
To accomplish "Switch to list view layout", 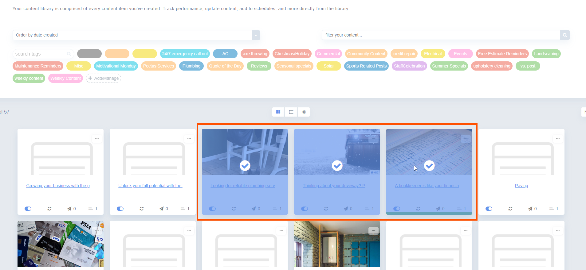I will [x=291, y=112].
